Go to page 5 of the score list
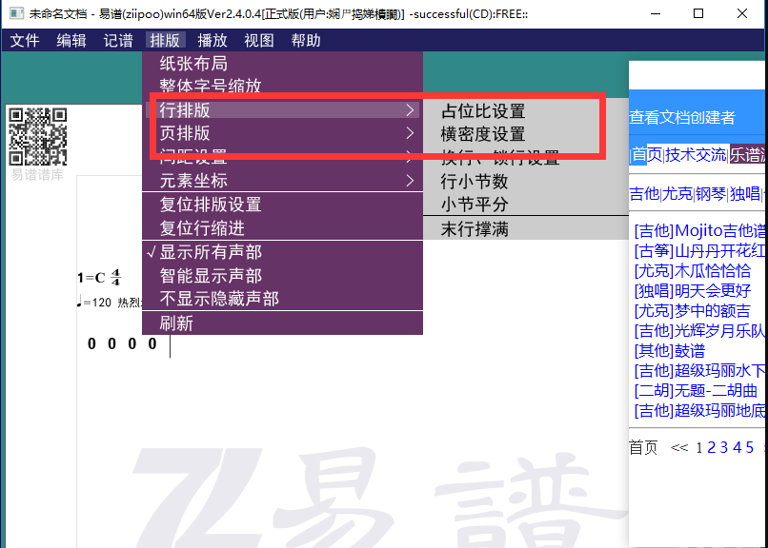The image size is (768, 548). (749, 447)
